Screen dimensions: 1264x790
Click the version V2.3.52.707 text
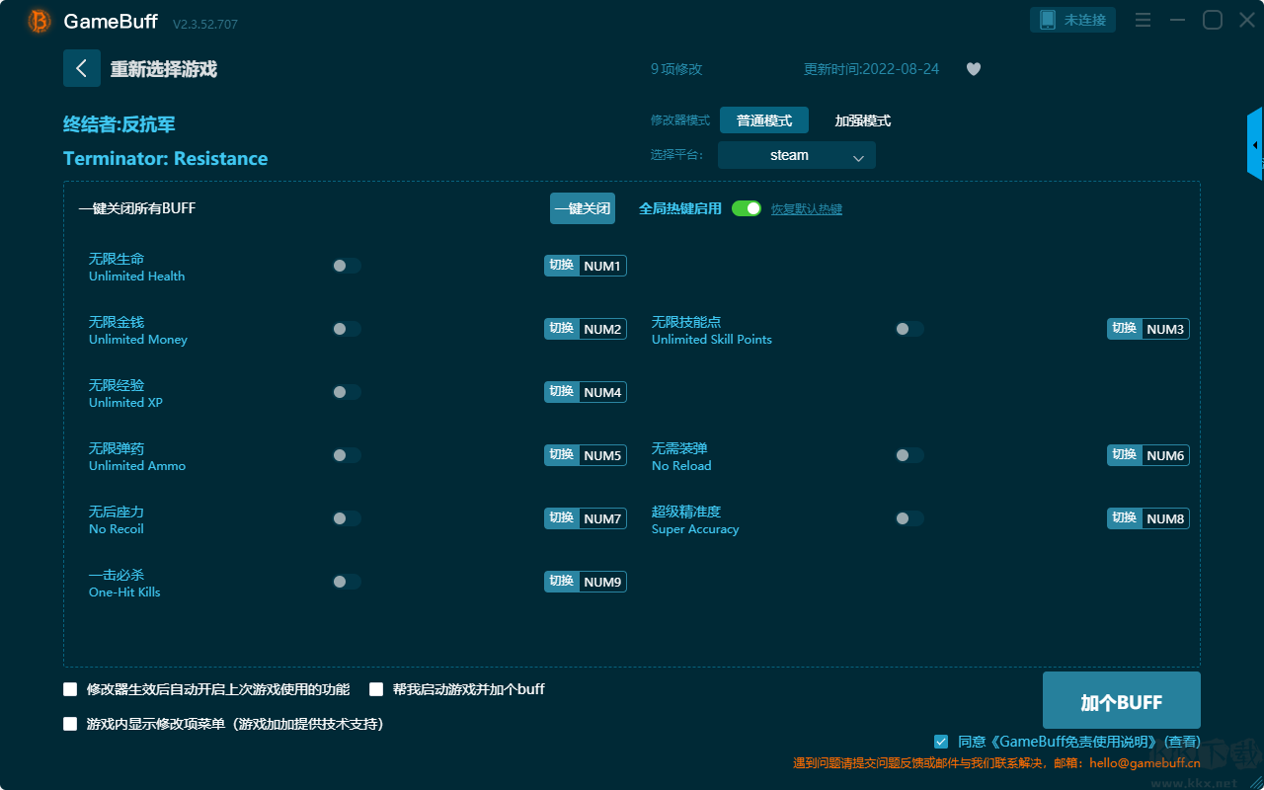tap(205, 24)
